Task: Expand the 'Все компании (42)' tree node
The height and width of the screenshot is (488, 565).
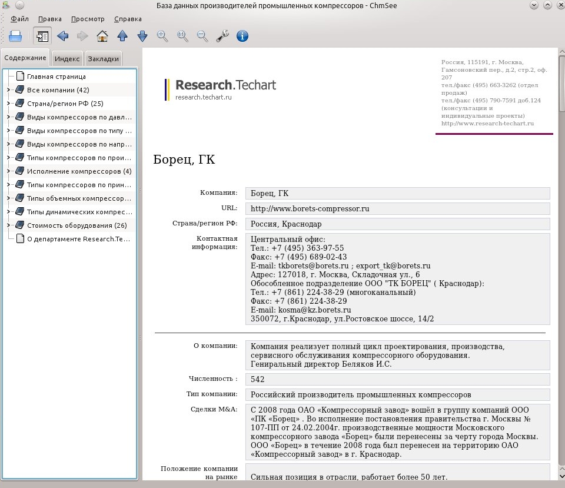Action: (8, 90)
